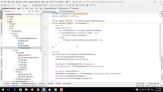Open the VCS menu
The image size is (163, 92).
click(x=56, y=2)
